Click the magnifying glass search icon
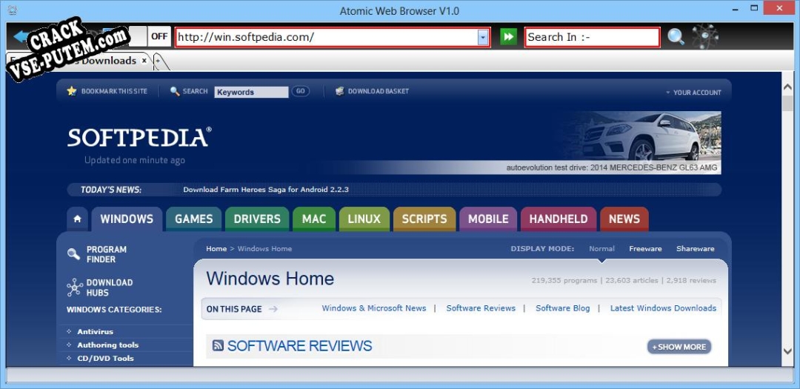 point(676,37)
